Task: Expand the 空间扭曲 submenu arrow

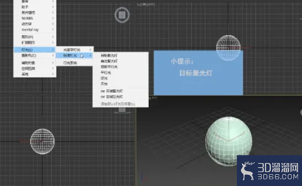Action: [x=53, y=69]
